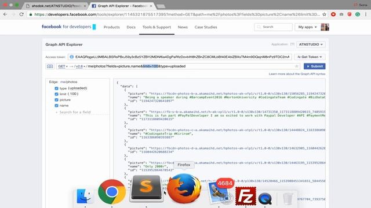This screenshot has width=371, height=208.
Task: Click the browser back arrow
Action: (x=5, y=14)
